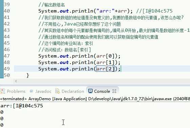The width and height of the screenshot is (190, 128).
Task: Click the Console monitor icon
Action: (90, 91)
